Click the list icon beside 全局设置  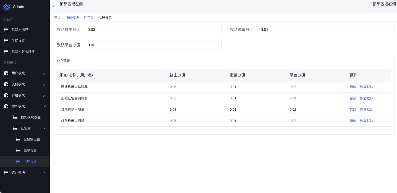pyautogui.click(x=6, y=41)
